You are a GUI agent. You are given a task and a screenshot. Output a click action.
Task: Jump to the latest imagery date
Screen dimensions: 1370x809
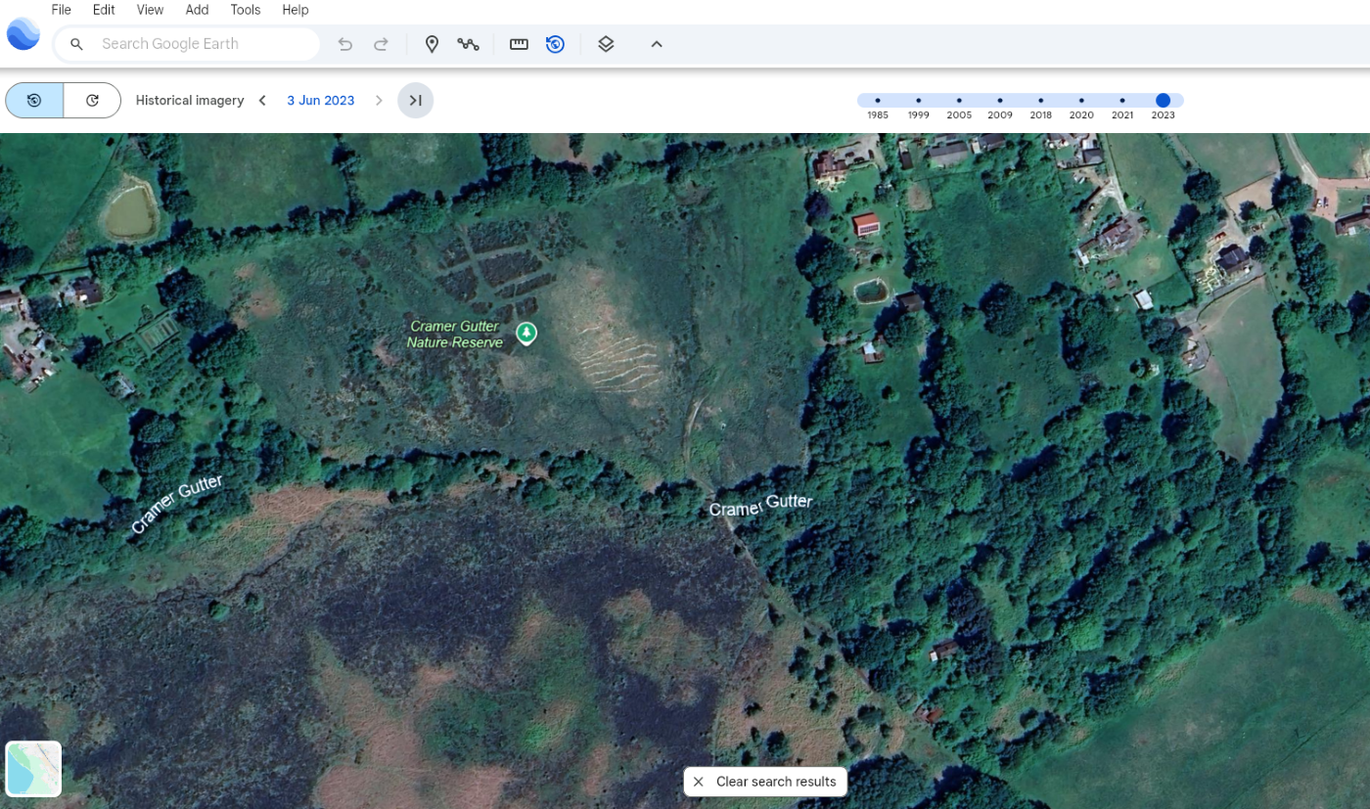coord(415,100)
